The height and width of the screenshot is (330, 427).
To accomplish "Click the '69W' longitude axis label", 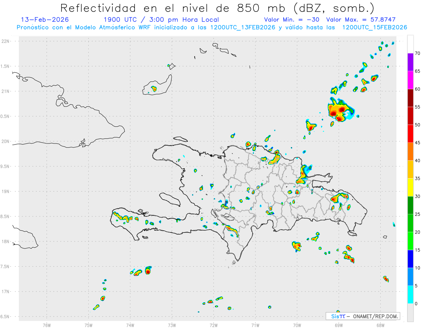I will [339, 325].
